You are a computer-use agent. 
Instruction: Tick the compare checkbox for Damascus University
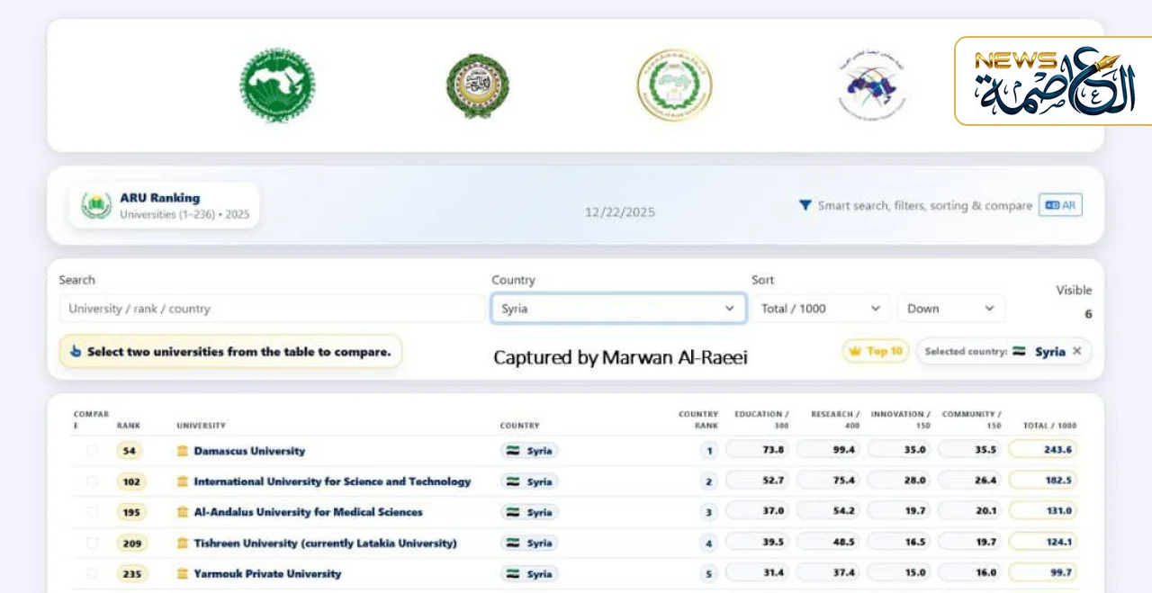92,451
